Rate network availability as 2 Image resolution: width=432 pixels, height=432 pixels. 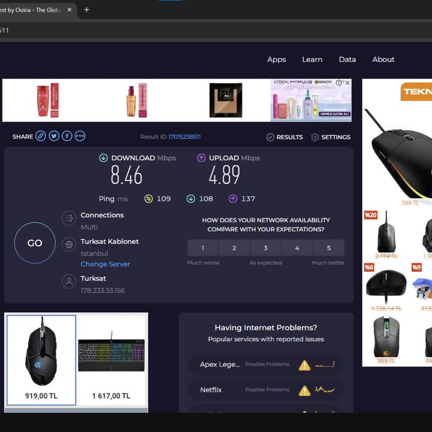pyautogui.click(x=234, y=248)
